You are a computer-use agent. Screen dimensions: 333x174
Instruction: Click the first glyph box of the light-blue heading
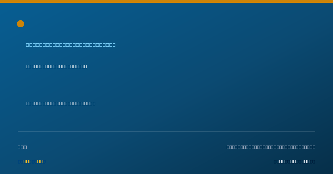(27, 45)
